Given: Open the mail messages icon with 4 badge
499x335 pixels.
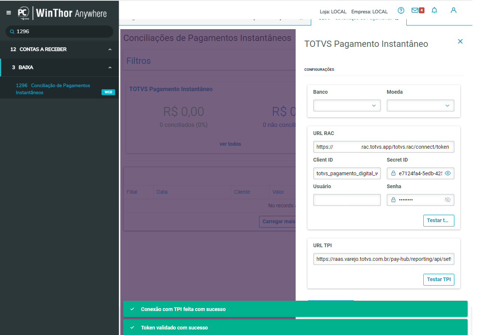Looking at the screenshot, I should (418, 10).
